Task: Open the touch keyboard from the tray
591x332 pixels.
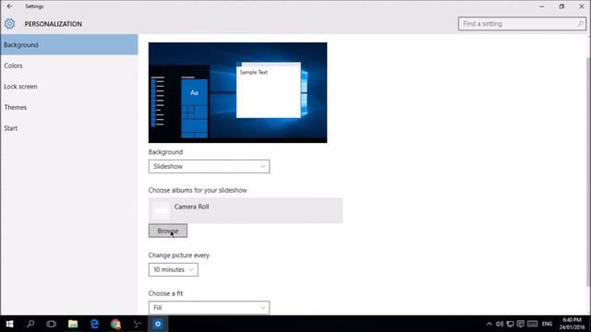Action: click(532, 324)
